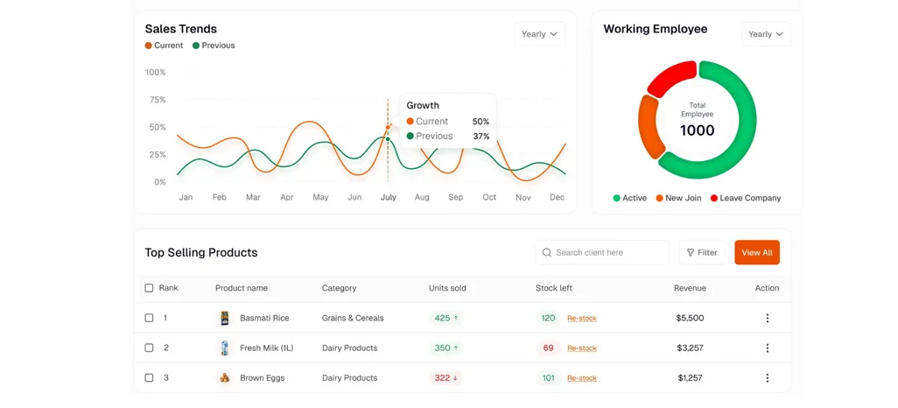Check the box for rank 2 row
The image size is (898, 408).
[149, 348]
